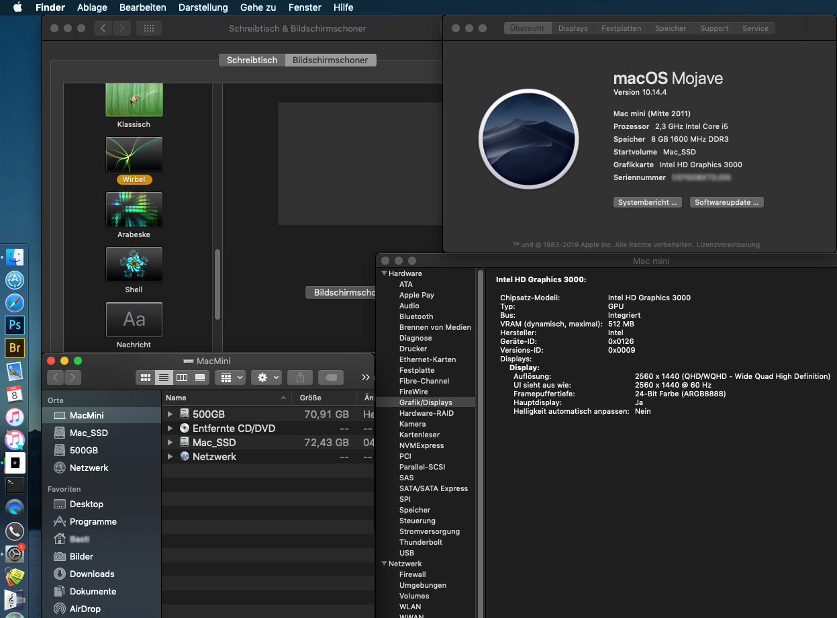
Task: Select the Schreibtisch tab
Action: pyautogui.click(x=252, y=60)
